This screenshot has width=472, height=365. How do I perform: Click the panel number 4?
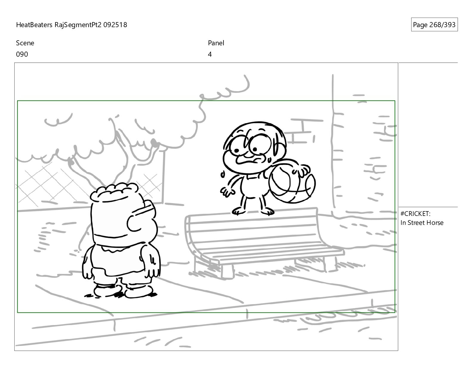[x=210, y=54]
